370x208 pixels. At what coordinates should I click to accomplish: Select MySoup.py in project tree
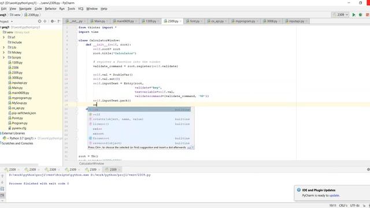(x=19, y=103)
